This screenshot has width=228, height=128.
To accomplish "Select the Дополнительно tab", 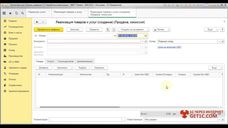I will click(x=85, y=62).
